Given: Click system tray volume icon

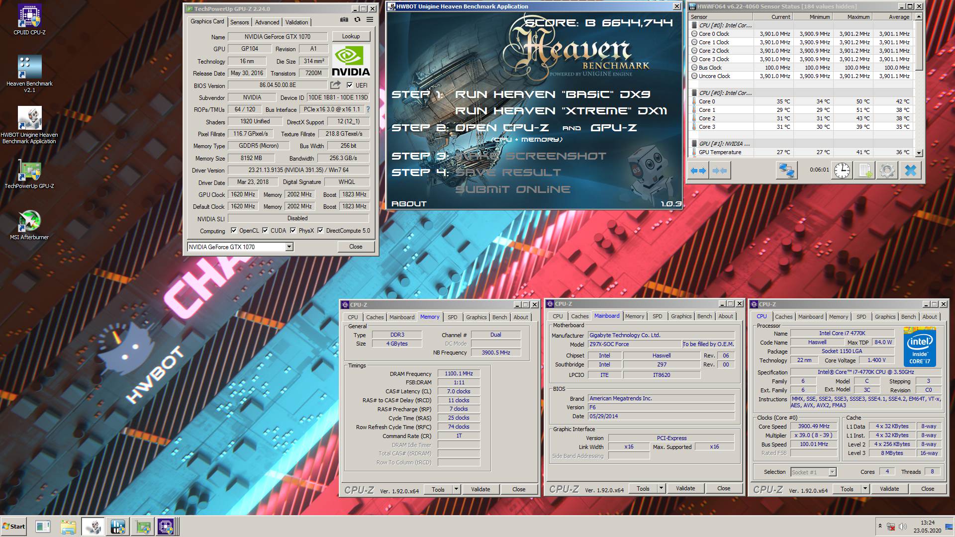Looking at the screenshot, I should [903, 526].
